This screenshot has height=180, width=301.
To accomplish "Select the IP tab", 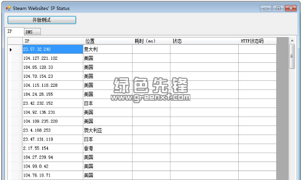I will point(14,31).
